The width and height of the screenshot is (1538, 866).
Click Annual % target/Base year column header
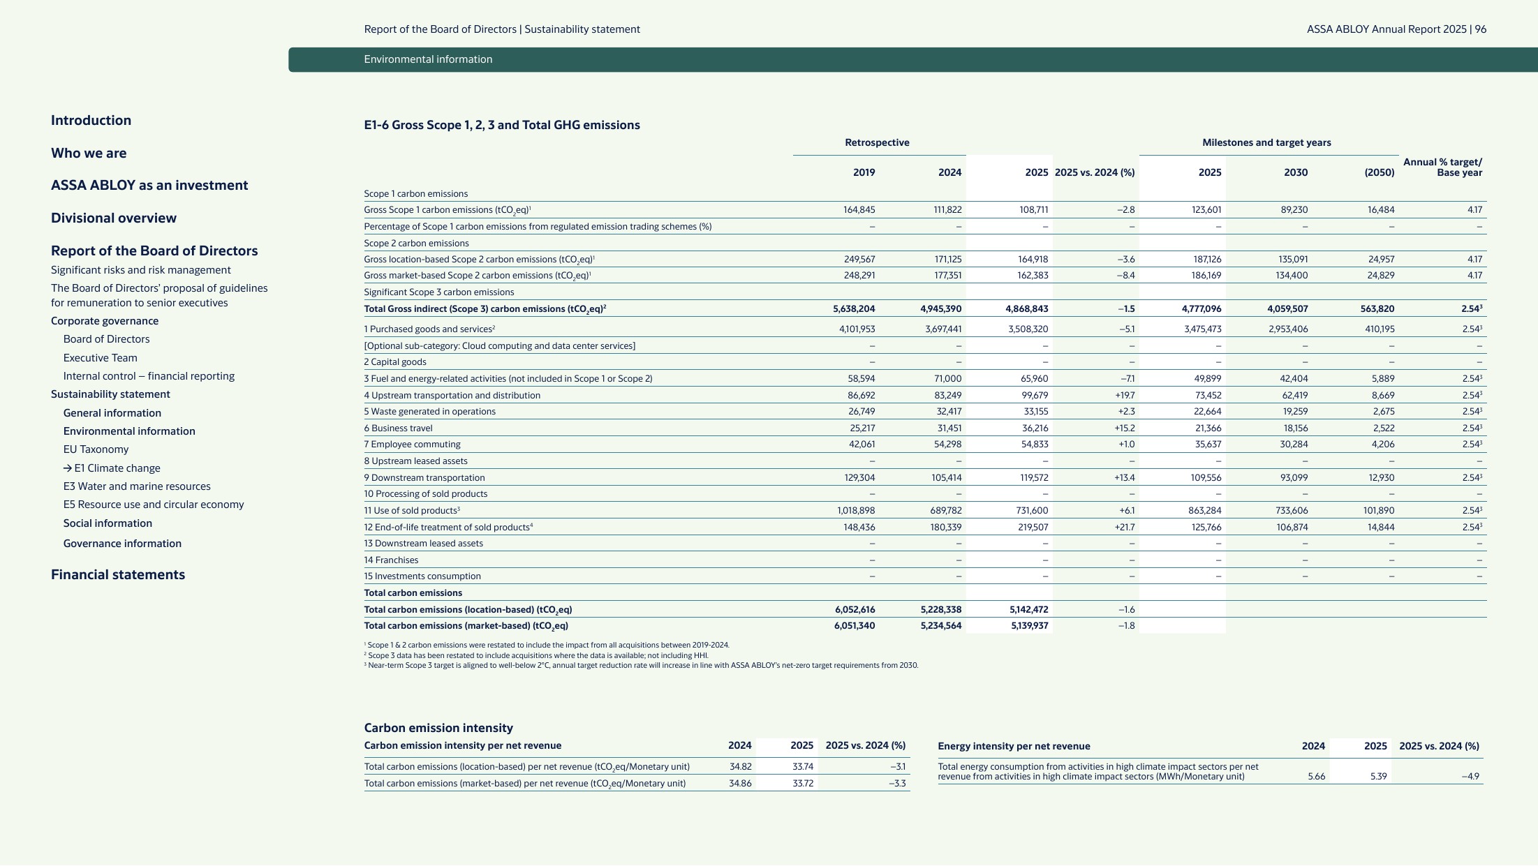(1442, 167)
